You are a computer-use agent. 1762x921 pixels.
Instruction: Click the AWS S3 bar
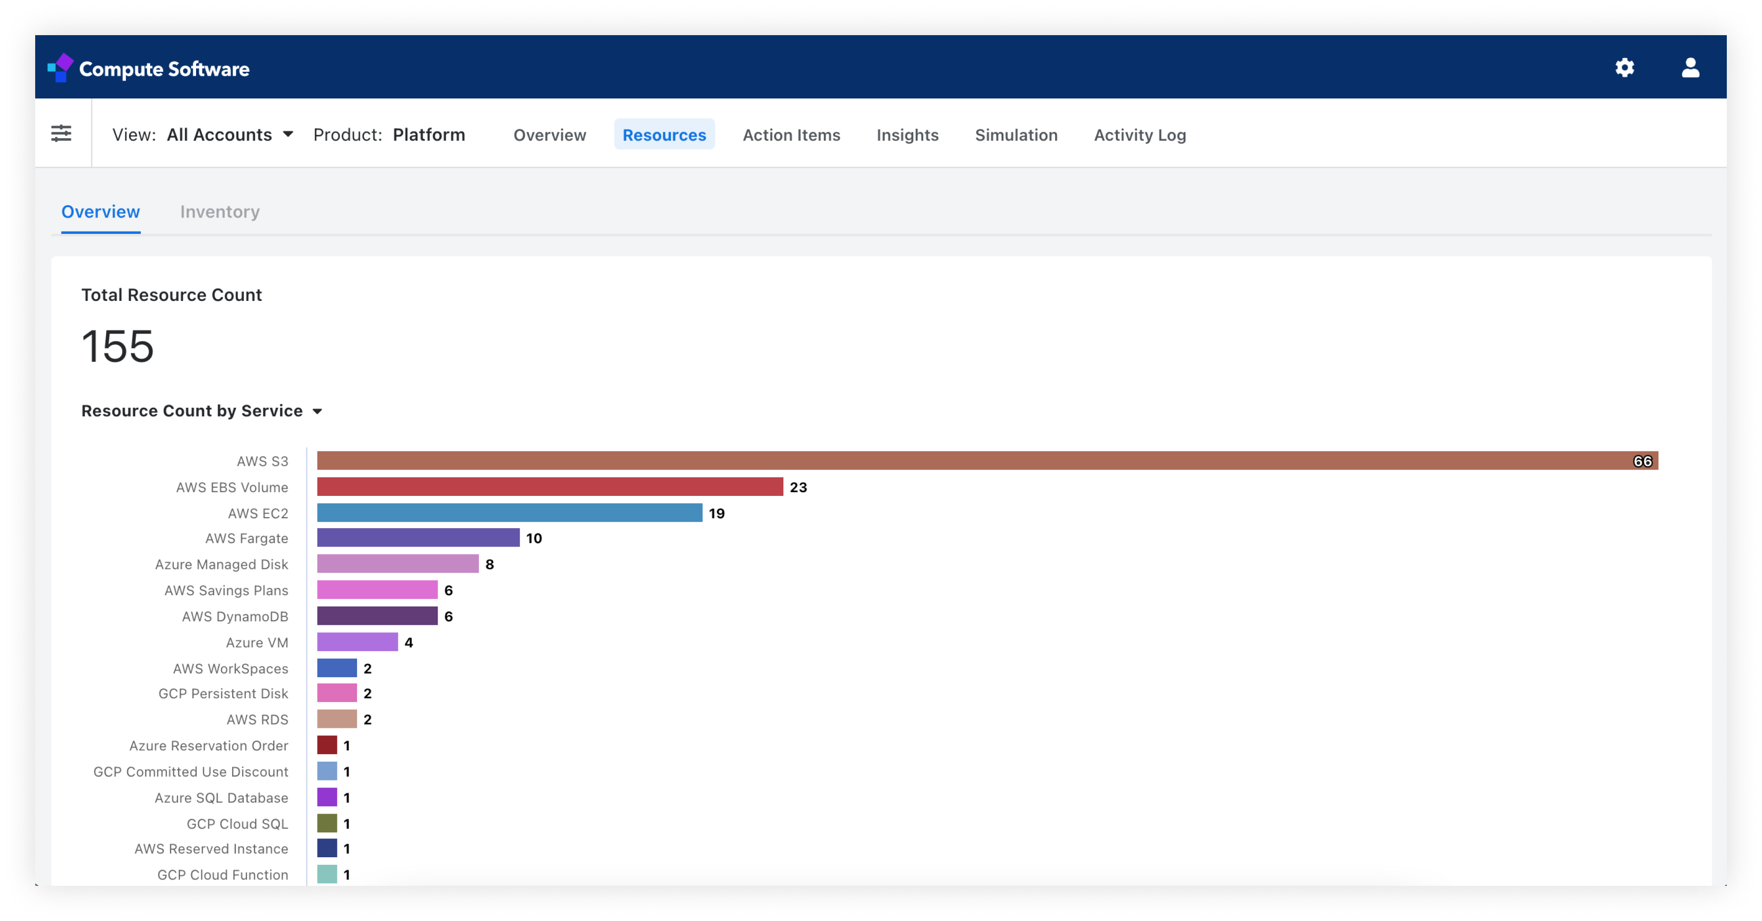point(987,460)
